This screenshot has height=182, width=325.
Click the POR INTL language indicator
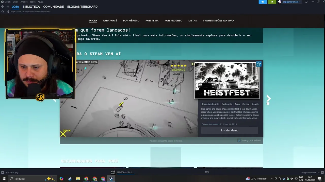coord(301,179)
